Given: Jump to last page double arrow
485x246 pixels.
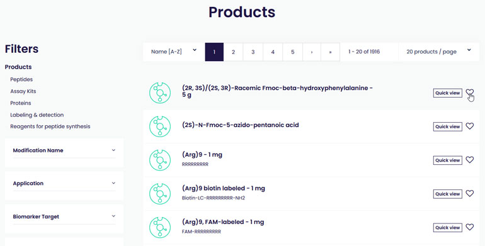Looking at the screenshot, I should (330, 52).
